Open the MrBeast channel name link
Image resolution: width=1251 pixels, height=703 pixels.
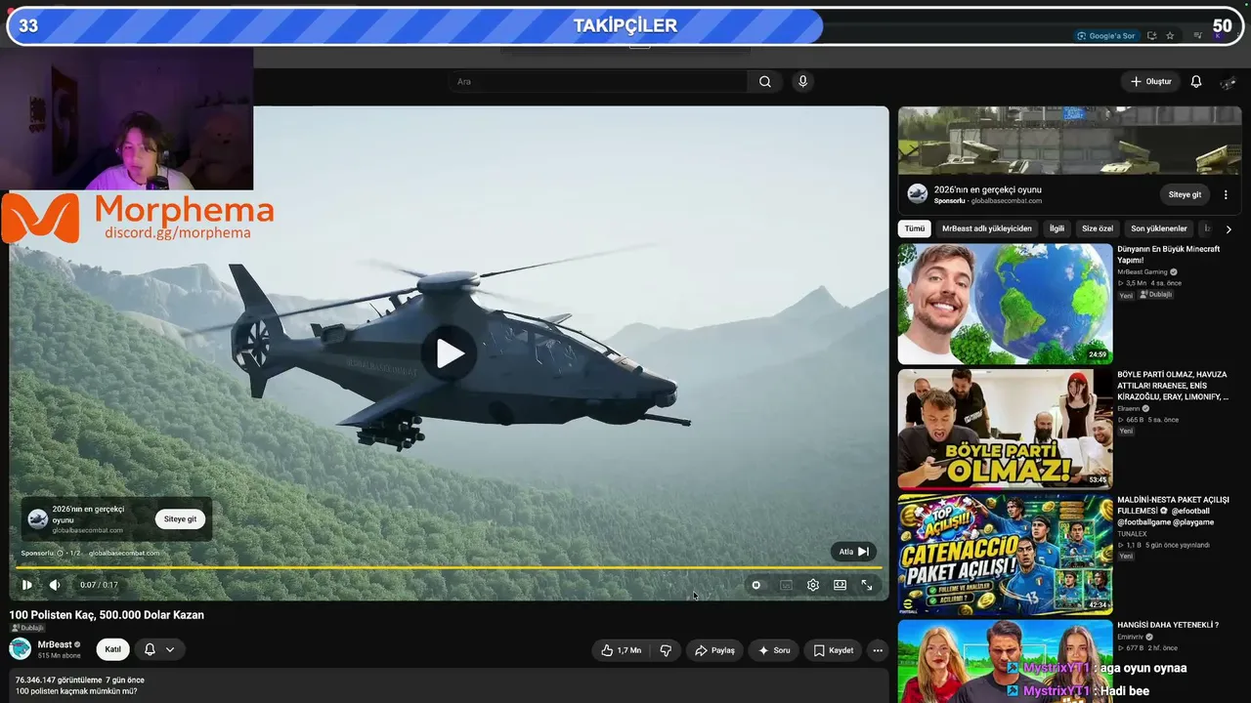[55, 644]
